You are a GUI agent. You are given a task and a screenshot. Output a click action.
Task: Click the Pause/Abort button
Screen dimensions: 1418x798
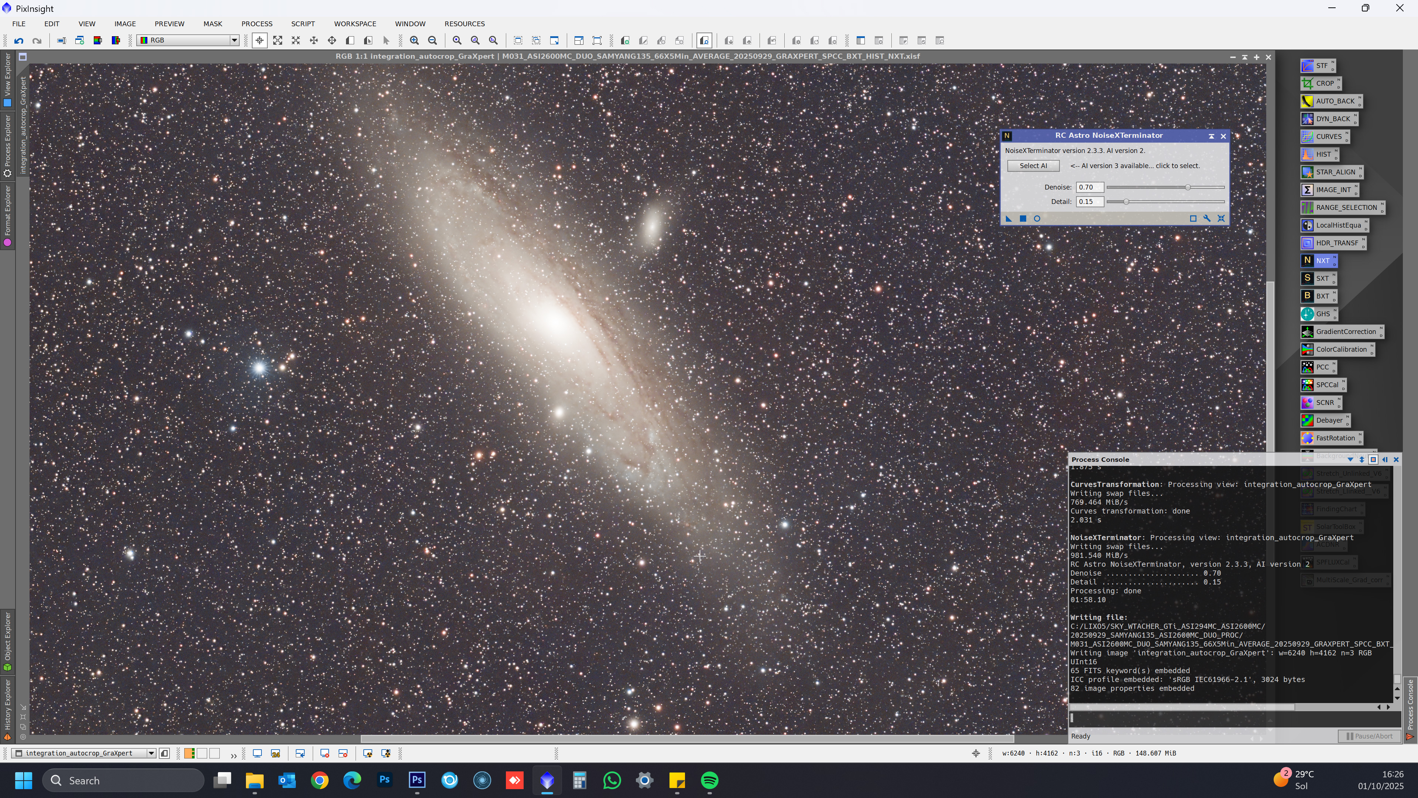point(1369,736)
